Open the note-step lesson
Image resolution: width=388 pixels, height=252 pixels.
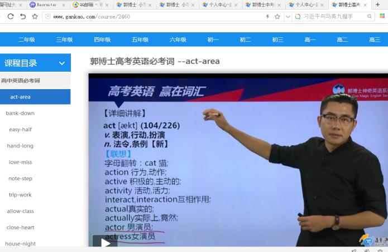click(20, 178)
